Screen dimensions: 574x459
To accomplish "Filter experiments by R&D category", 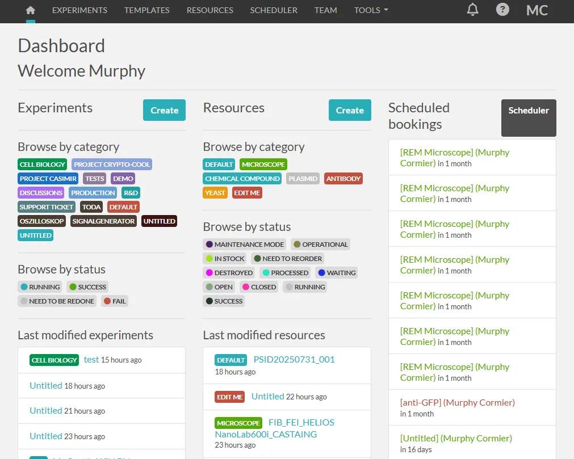I will pos(131,193).
